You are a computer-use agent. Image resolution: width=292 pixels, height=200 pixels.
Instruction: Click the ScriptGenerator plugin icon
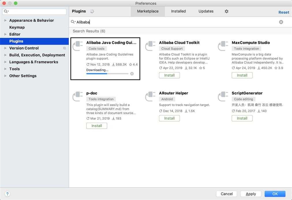click(223, 96)
